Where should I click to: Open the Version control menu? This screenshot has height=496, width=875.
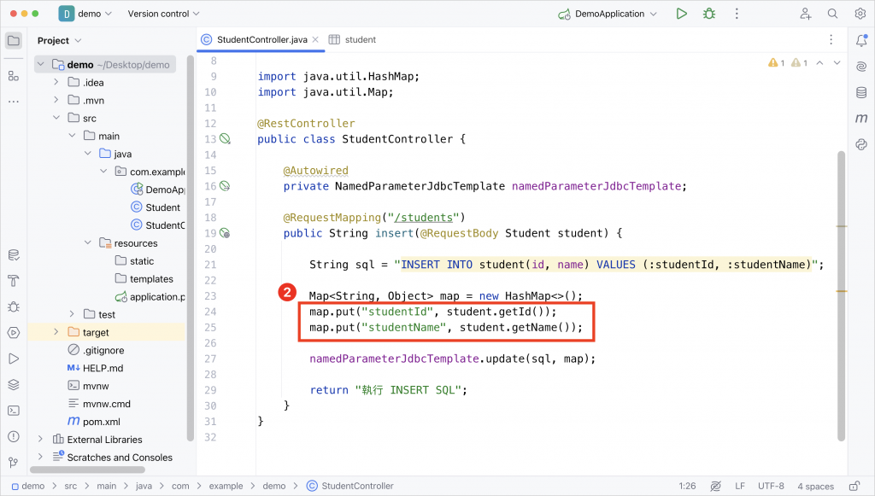[163, 14]
